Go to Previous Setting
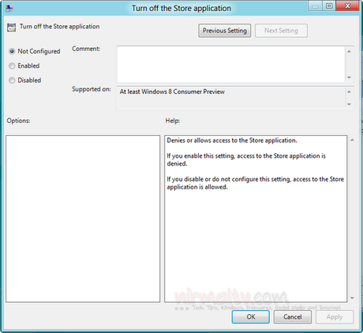Screen dimensions: 363x333 [x=224, y=31]
